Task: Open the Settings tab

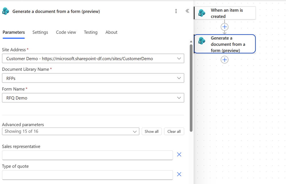Action: pyautogui.click(x=40, y=32)
